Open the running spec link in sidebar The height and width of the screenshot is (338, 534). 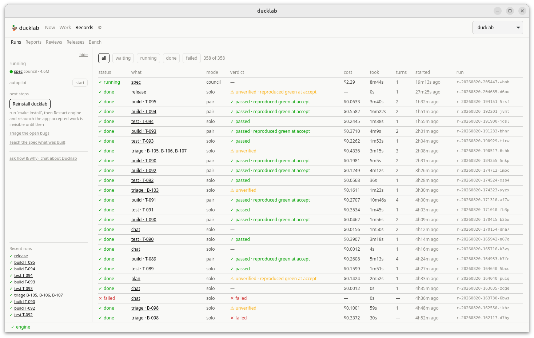(x=18, y=72)
